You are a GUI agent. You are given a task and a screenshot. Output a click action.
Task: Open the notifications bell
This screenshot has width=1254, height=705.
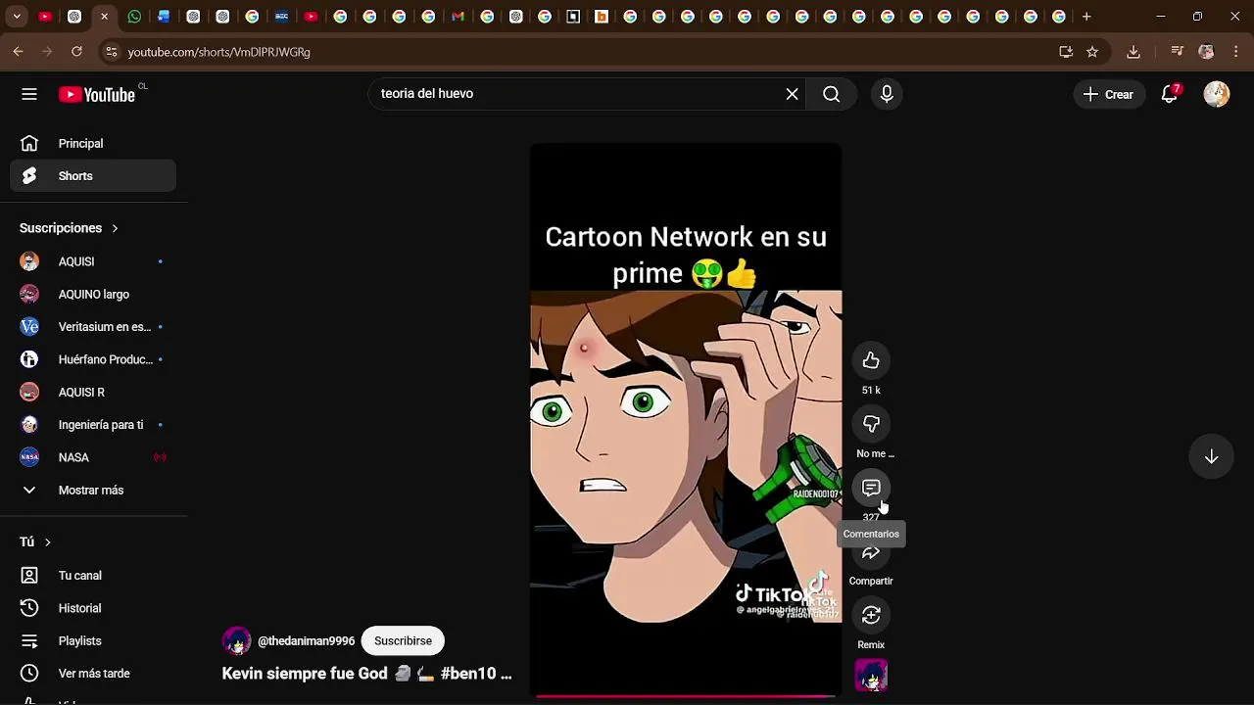pos(1169,94)
